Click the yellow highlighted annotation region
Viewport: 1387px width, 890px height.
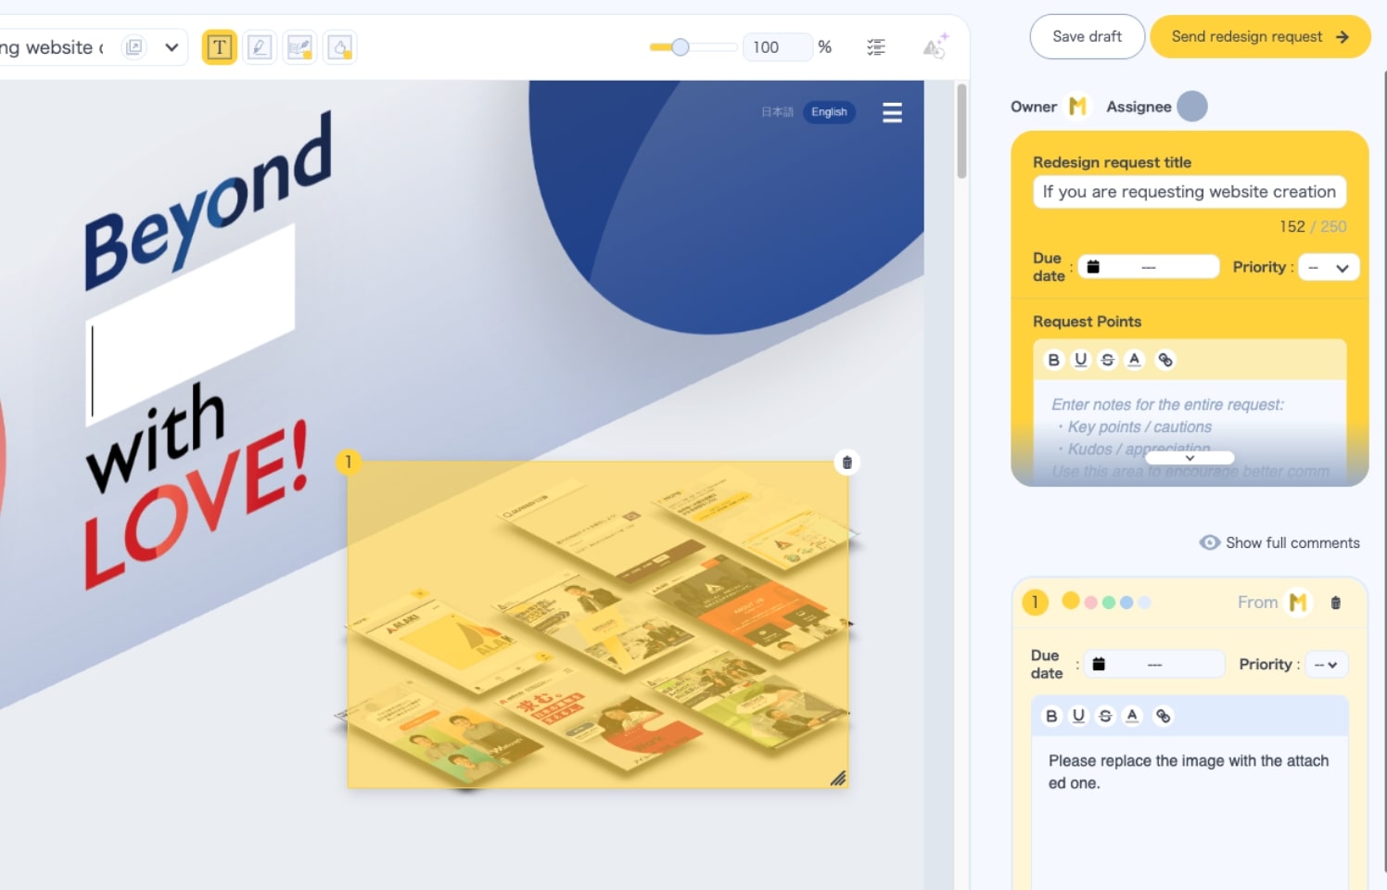[x=598, y=625]
